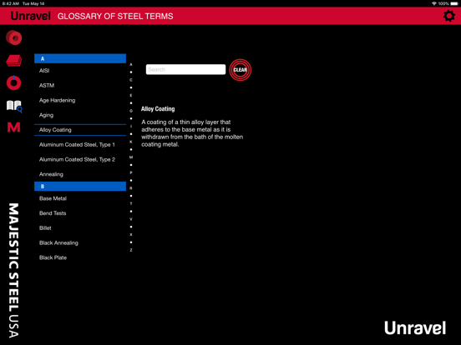Jump to letter X in index
461x345 pixels.
[x=131, y=235]
